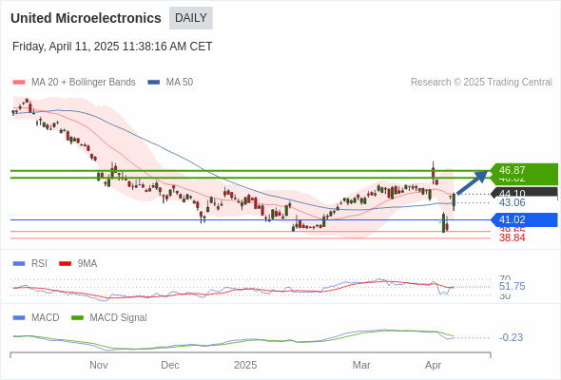Select the RSI blue legend marker

pos(19,264)
